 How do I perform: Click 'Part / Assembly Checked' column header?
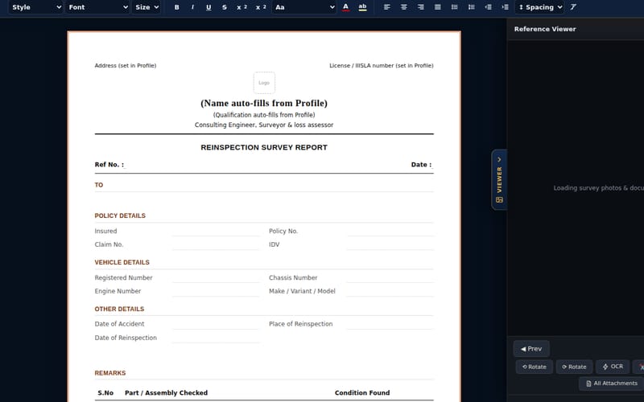click(x=167, y=393)
